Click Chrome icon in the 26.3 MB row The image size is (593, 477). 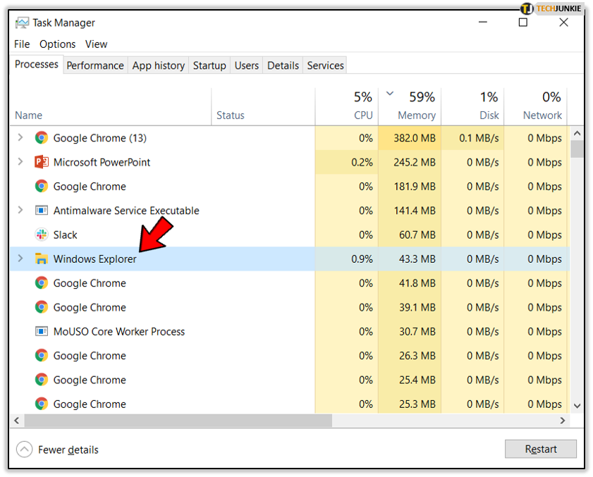point(42,356)
